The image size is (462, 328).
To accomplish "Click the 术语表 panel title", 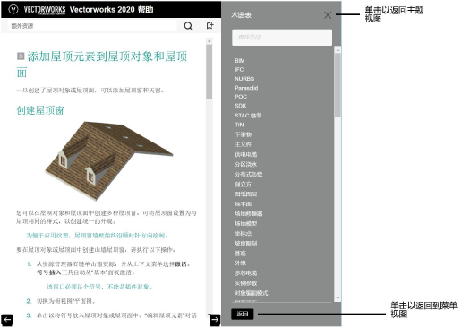I will 241,15.
